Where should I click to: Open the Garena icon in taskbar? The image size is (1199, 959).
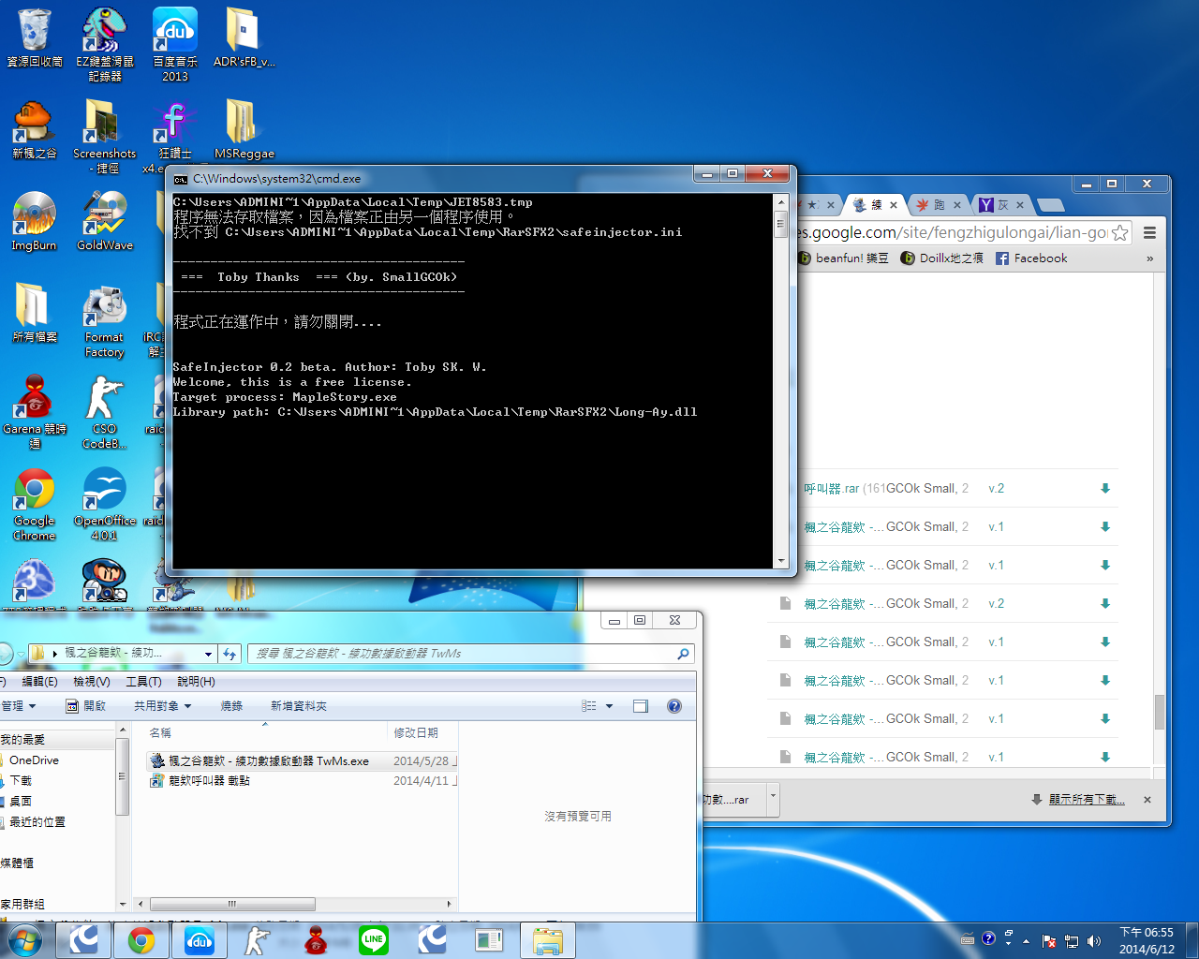click(x=316, y=940)
